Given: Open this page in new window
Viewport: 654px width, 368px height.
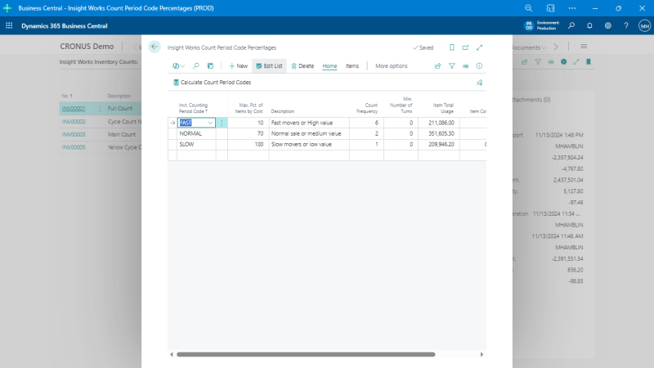Looking at the screenshot, I should (x=465, y=47).
